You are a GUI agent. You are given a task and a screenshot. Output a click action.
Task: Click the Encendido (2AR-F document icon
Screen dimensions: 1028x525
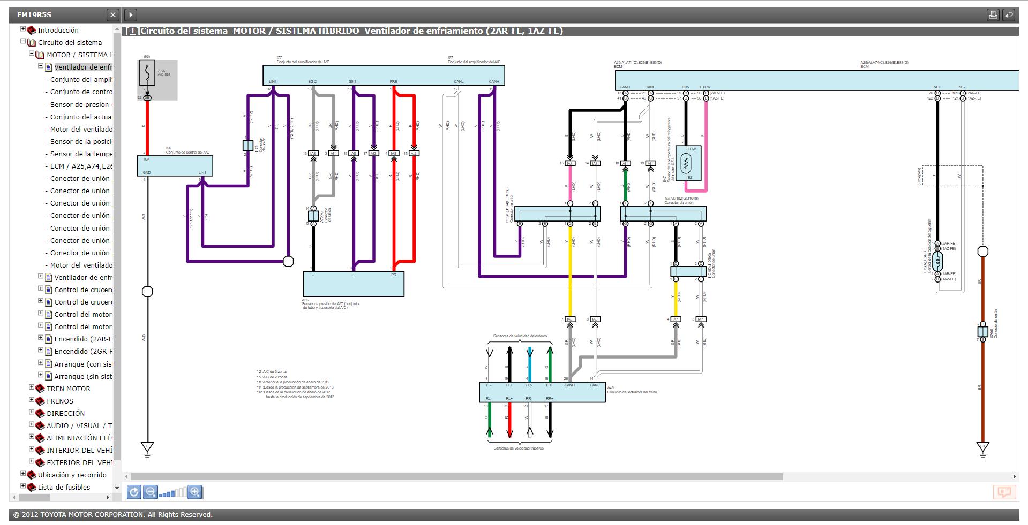49,339
